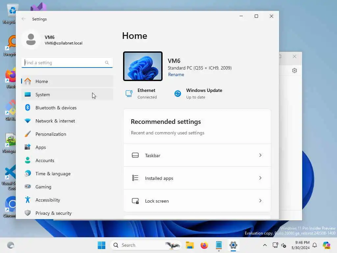Click the desktop wallpaper thumbnail for VM6
This screenshot has height=253, width=337.
143,66
